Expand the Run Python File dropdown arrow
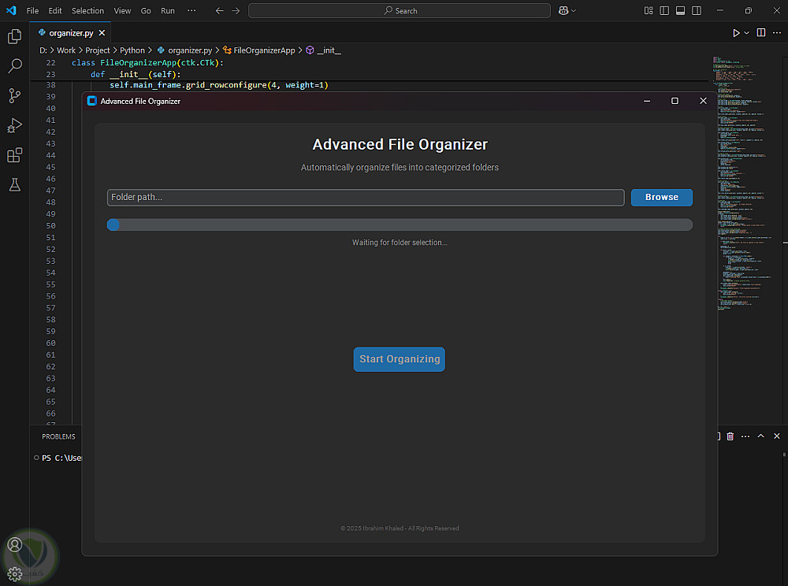This screenshot has width=788, height=586. pos(746,33)
